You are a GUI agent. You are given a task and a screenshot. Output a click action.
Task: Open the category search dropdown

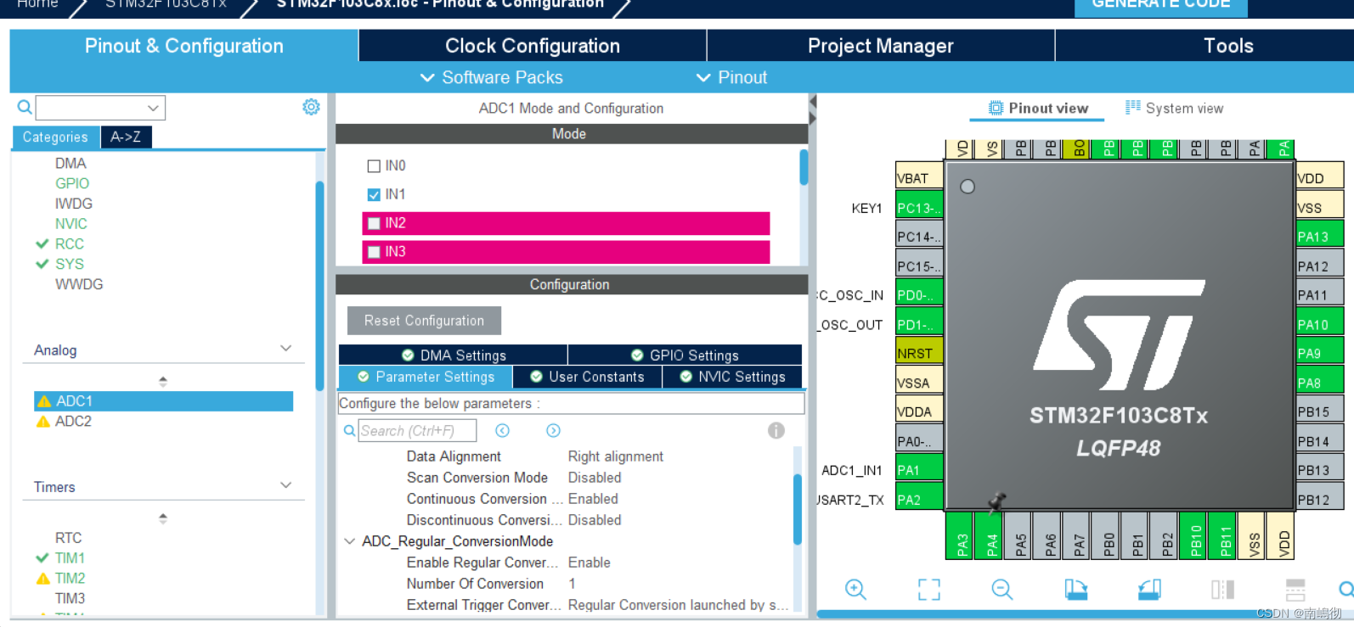153,108
